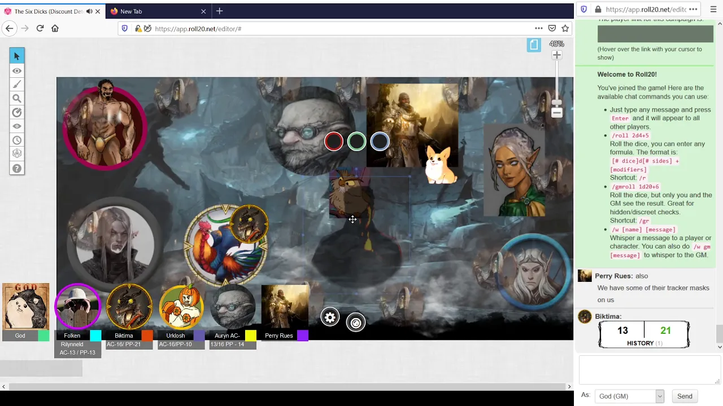Click the green token bubble
The image size is (723, 406).
click(357, 142)
